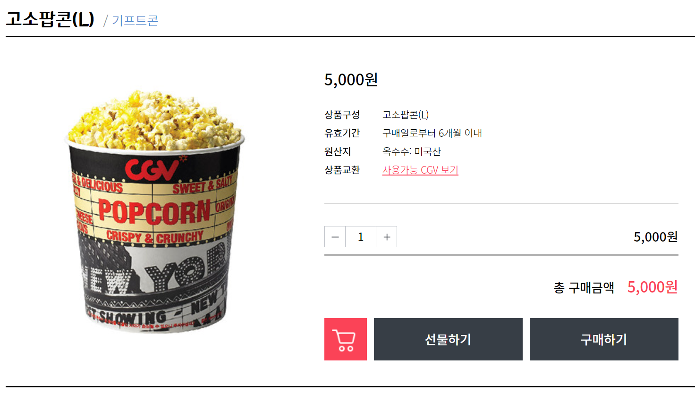Open the 사용가능 CGV 보기 link
695x393 pixels.
[x=420, y=170]
